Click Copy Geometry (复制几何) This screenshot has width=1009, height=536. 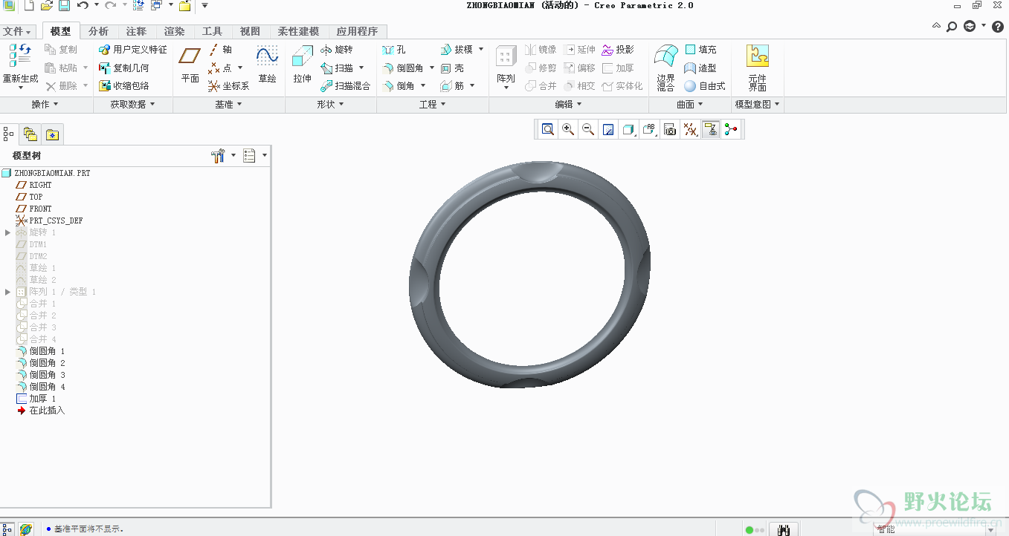coord(124,68)
